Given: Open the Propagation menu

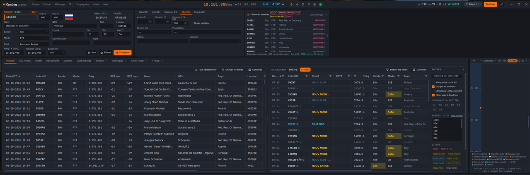Looking at the screenshot, I should point(83,5).
